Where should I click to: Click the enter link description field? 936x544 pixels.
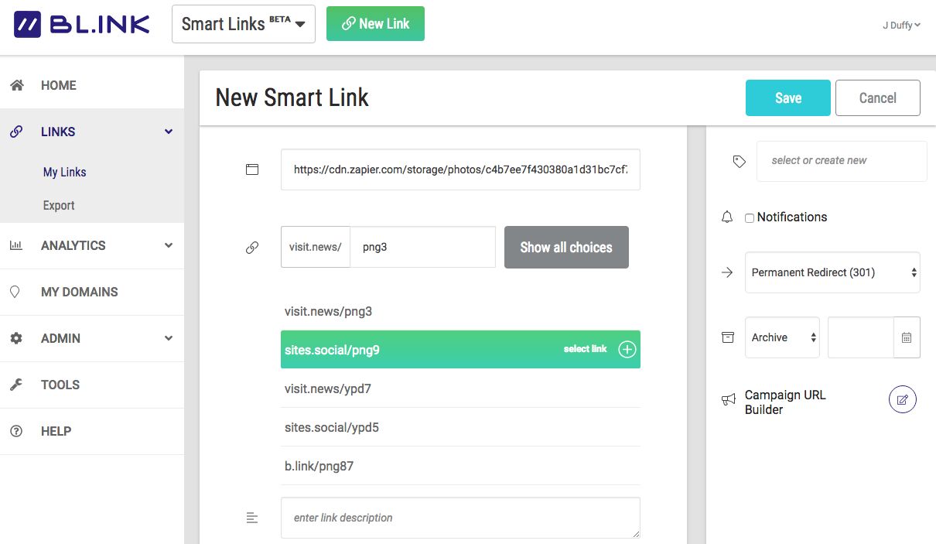459,518
